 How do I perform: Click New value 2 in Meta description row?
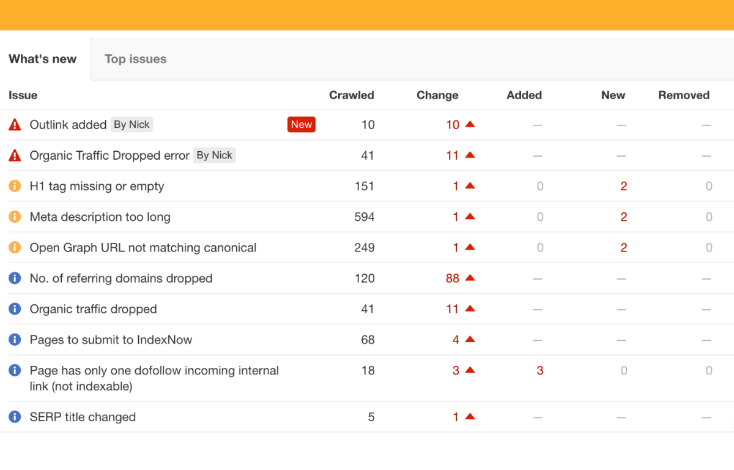[x=623, y=217]
